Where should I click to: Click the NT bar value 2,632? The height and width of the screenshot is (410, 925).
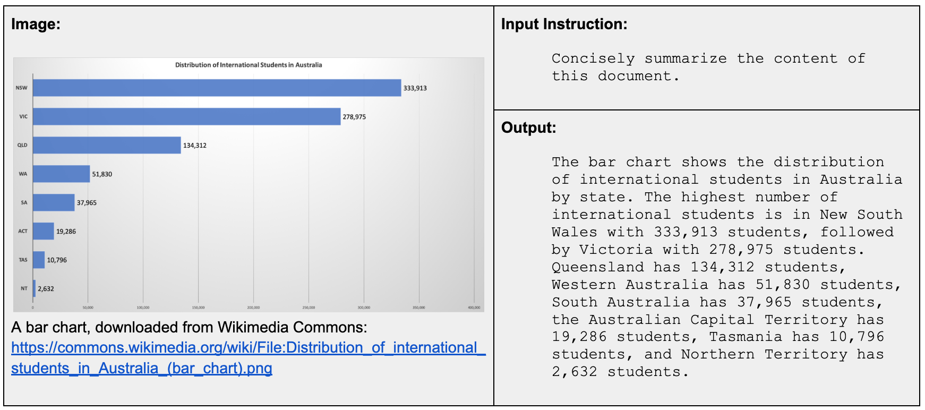(46, 289)
